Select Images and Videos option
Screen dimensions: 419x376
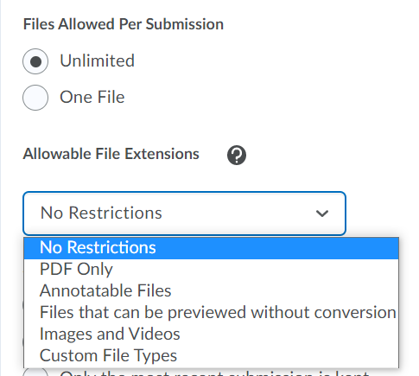[212, 334]
